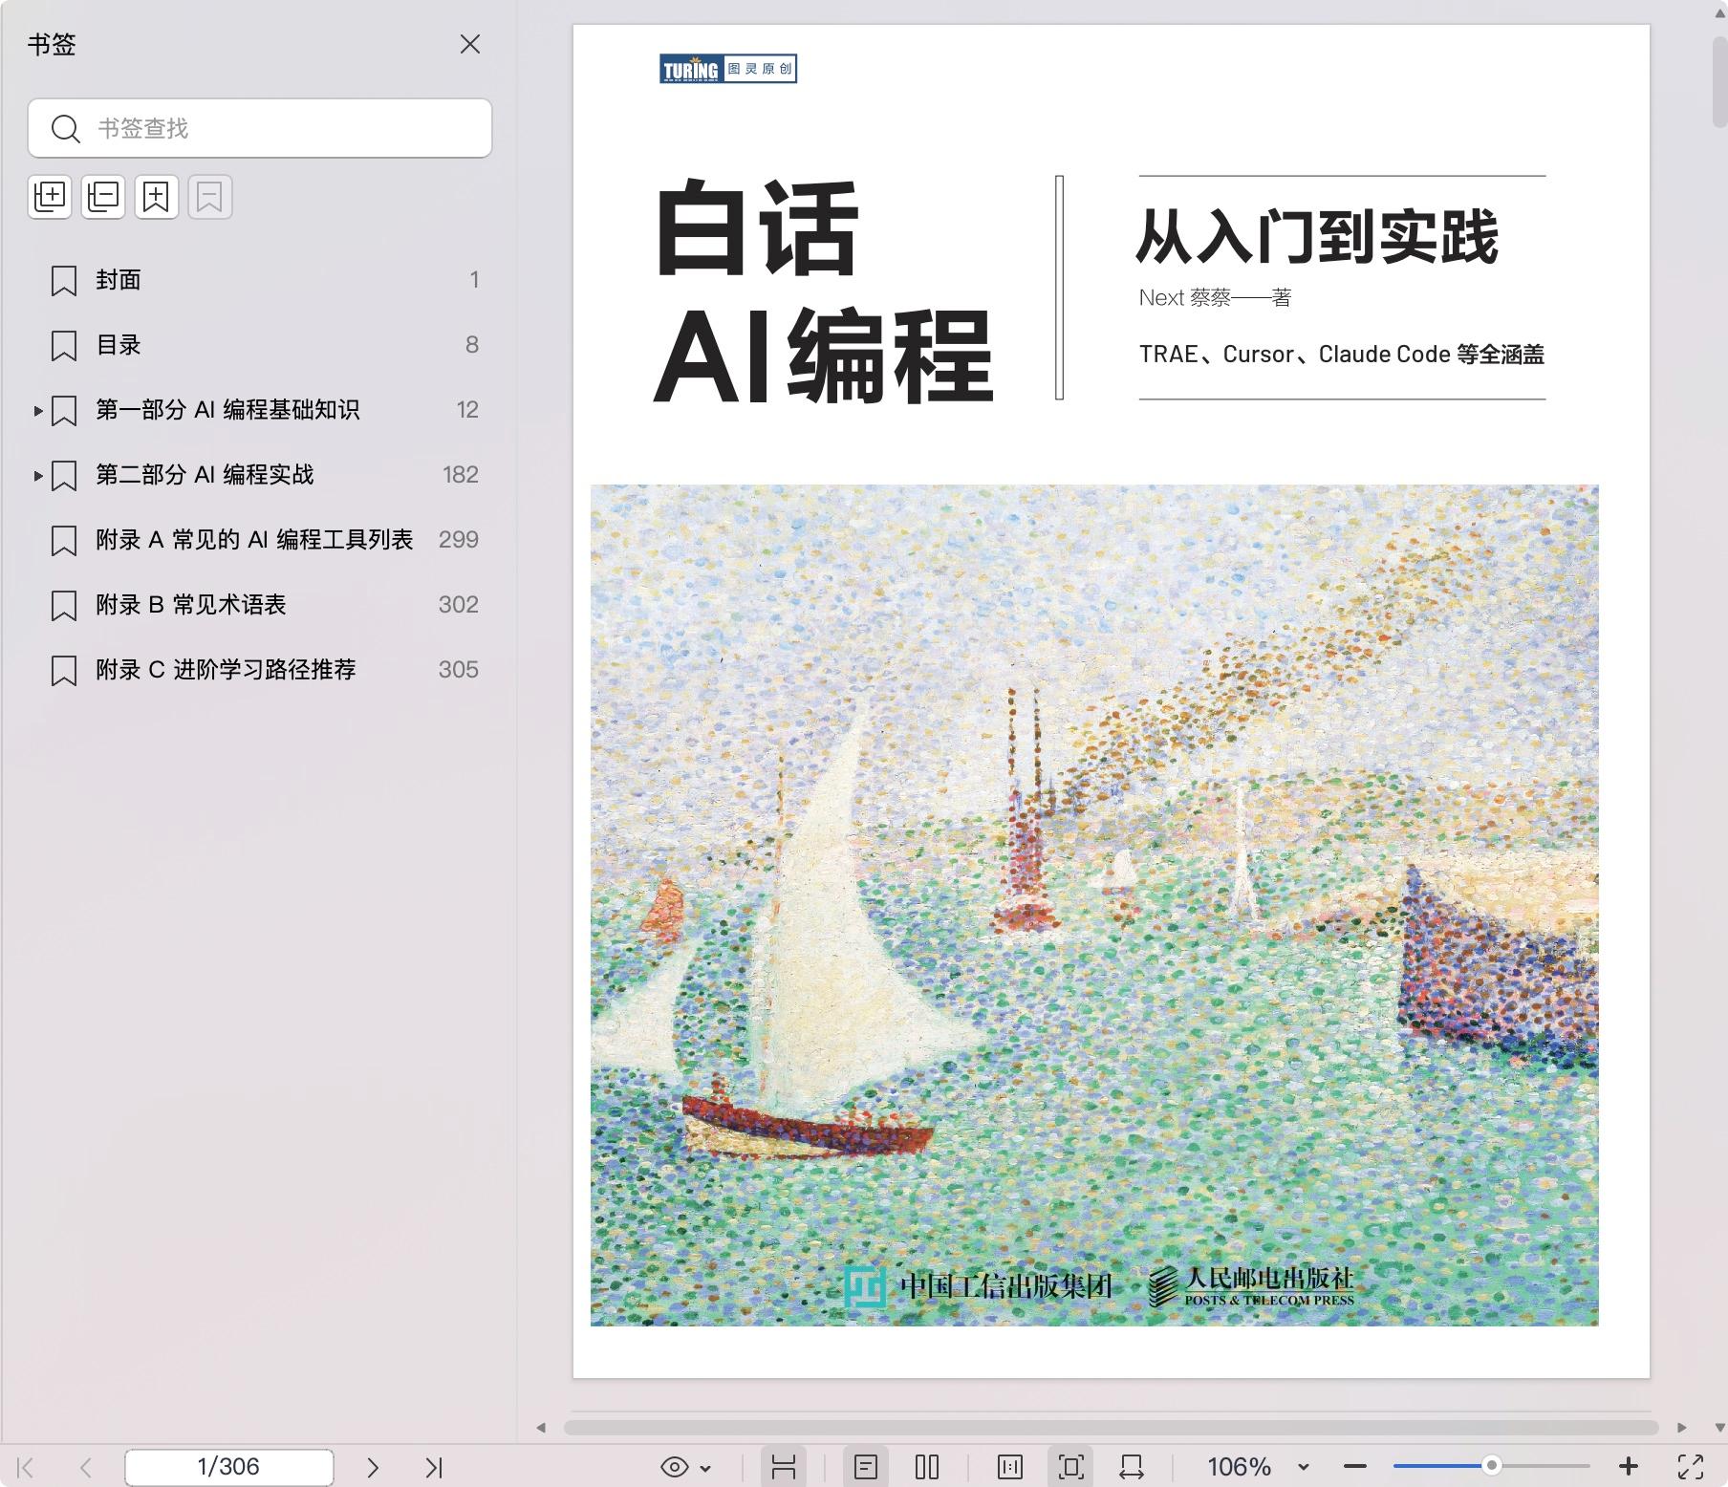Select single page view icon
Viewport: 1728px width, 1487px height.
(x=866, y=1467)
